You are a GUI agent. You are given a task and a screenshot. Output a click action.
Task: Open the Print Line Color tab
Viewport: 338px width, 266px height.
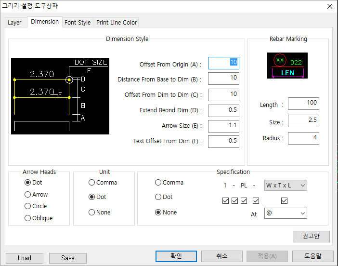(x=117, y=23)
